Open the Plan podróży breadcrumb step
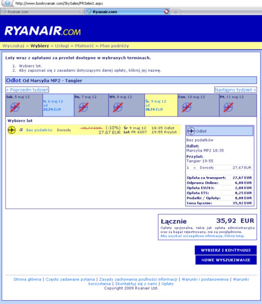262x304 pixels. click(x=114, y=46)
